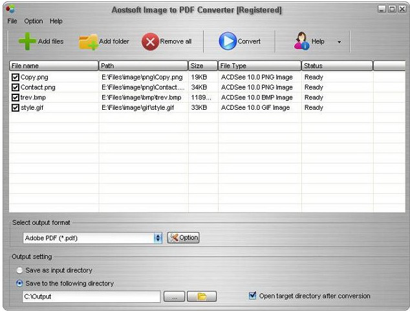Click the red Remove all icon
Screen dimensions: 410x312
point(150,41)
